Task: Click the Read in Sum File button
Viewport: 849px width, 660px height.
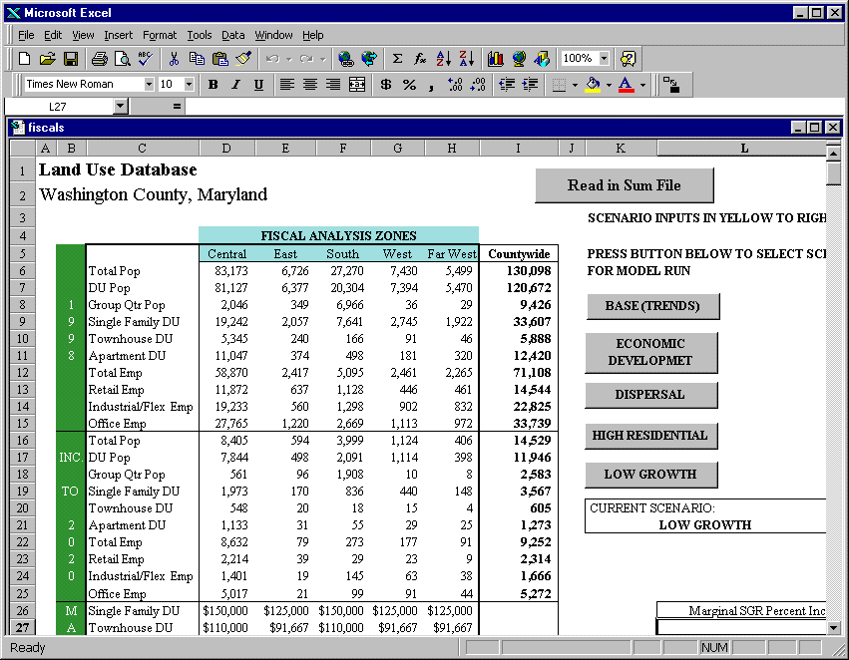Action: coord(625,185)
